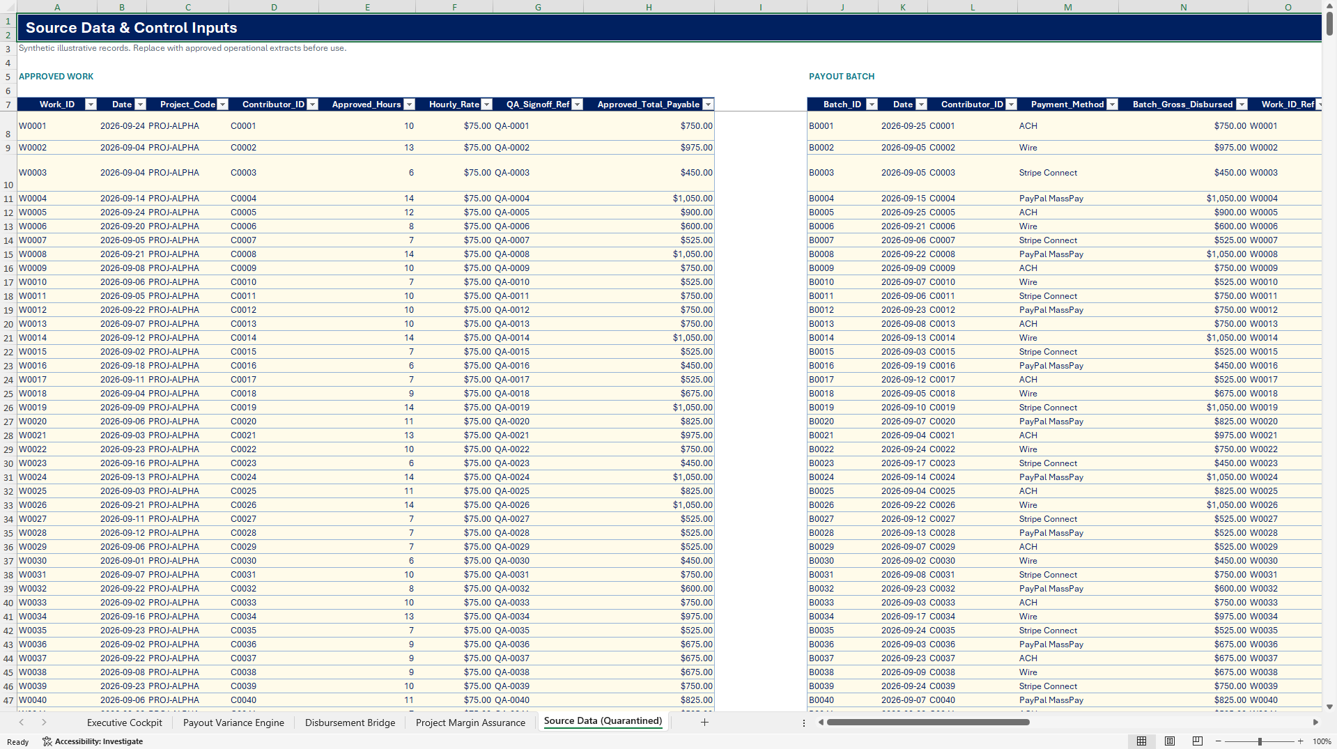Select the synthetic records note cell

[x=183, y=48]
